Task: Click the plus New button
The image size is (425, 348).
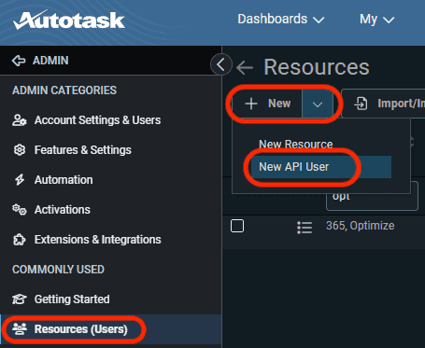Action: [267, 104]
